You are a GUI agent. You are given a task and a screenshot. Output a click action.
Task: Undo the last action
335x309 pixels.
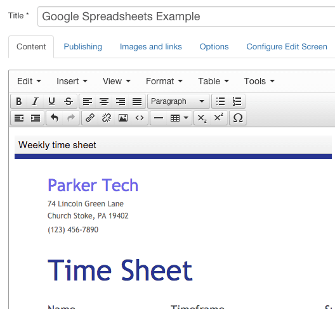coord(55,118)
